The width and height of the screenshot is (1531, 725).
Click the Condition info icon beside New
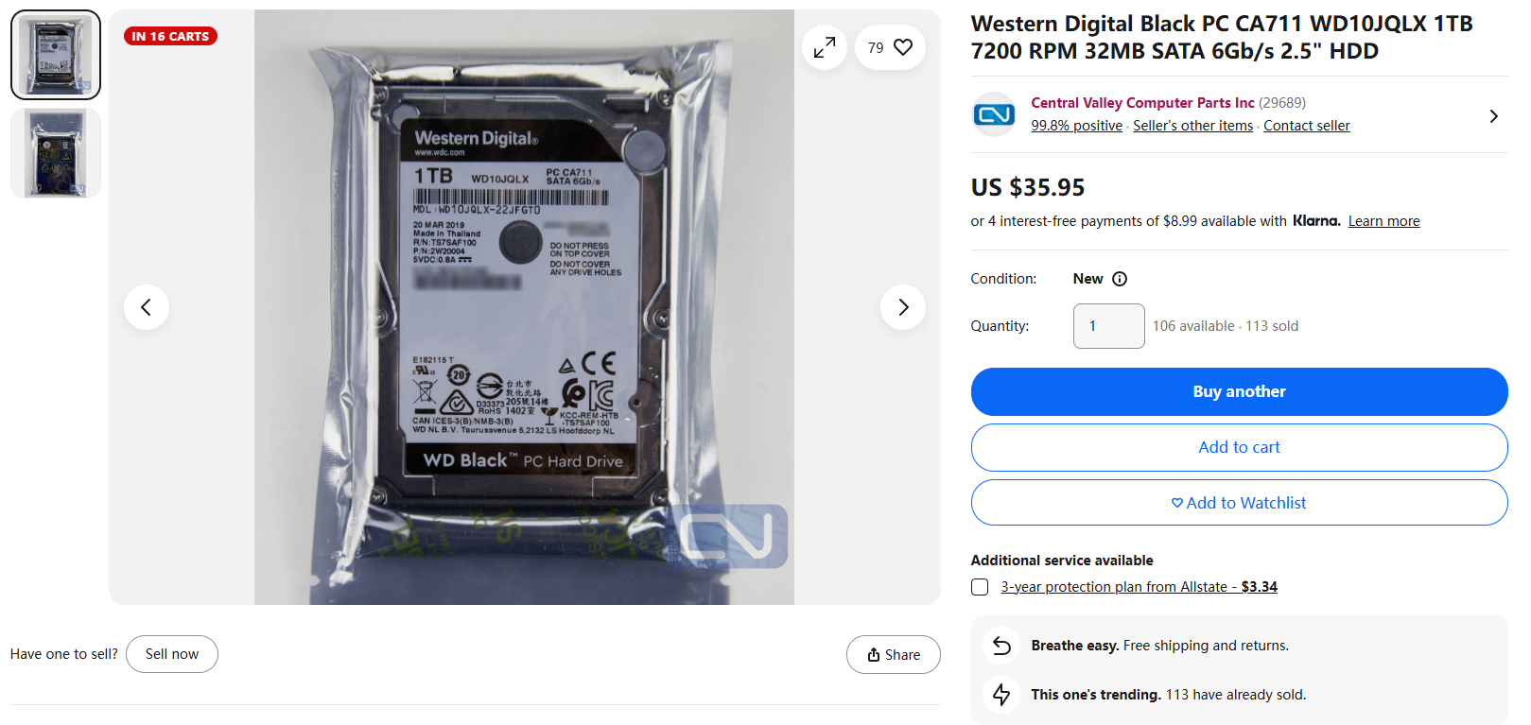[1120, 279]
